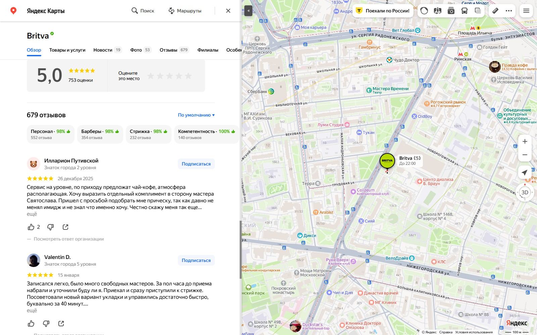The width and height of the screenshot is (537, 335).
Task: Open Colizeum компьютерный клуб marker
Action: [370, 192]
